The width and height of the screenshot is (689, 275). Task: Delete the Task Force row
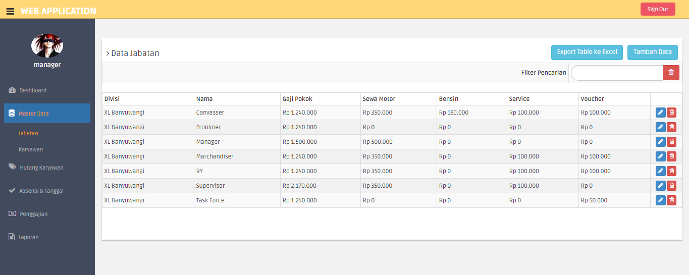click(671, 200)
